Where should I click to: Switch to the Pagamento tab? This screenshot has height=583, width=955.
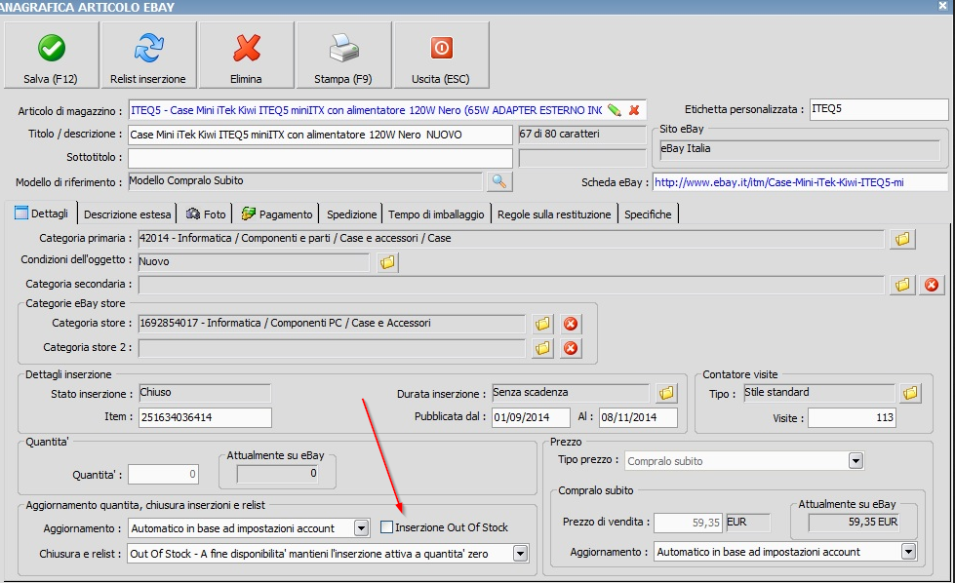point(277,214)
